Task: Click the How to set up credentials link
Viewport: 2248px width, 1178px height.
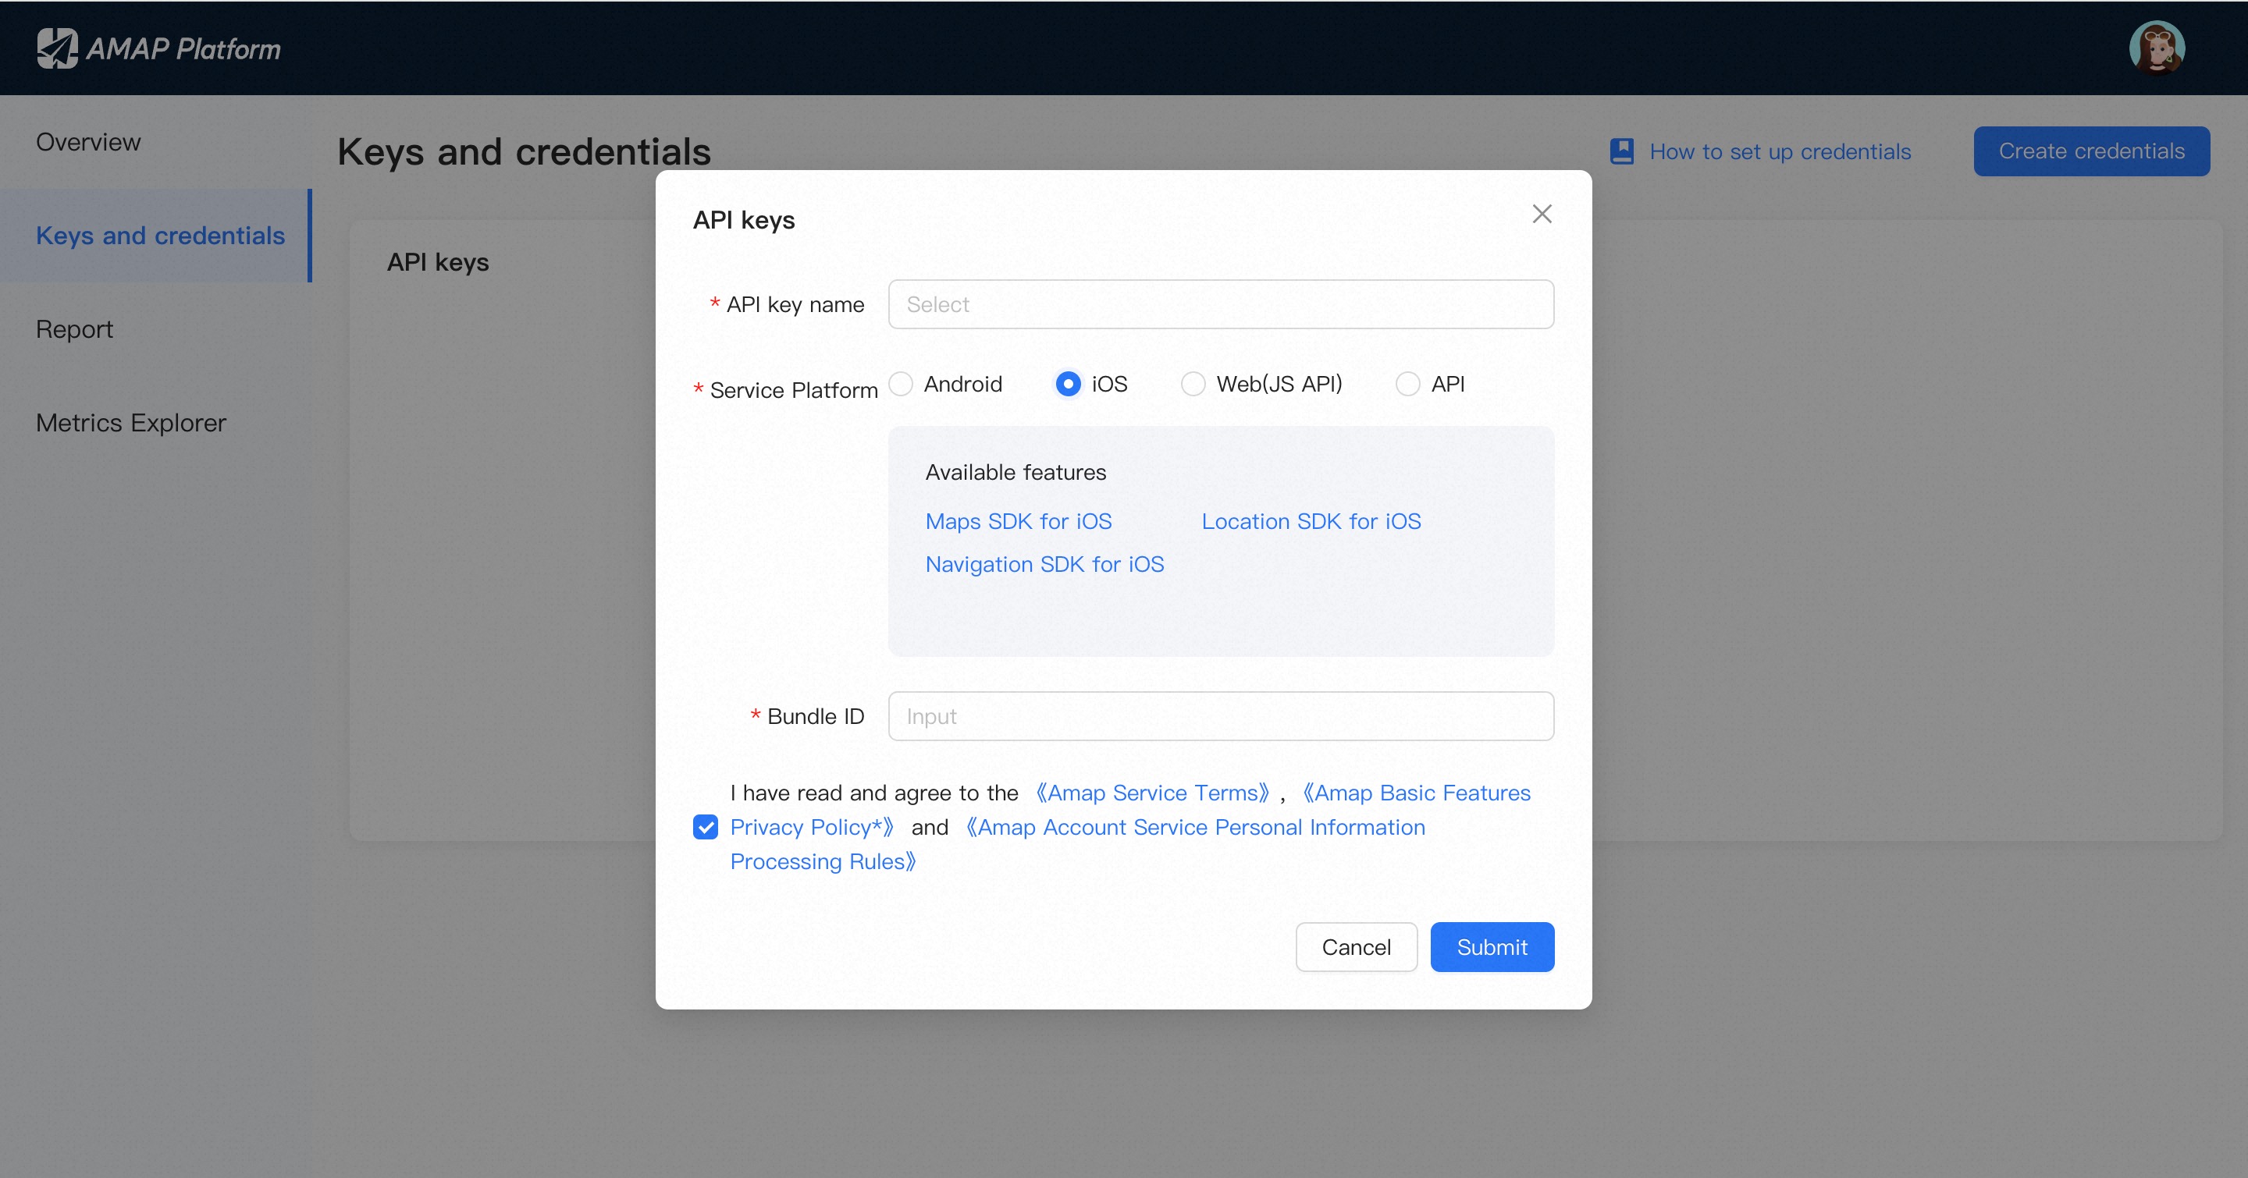Action: click(x=1780, y=151)
